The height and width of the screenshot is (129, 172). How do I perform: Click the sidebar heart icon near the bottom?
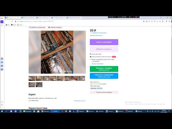point(2,102)
